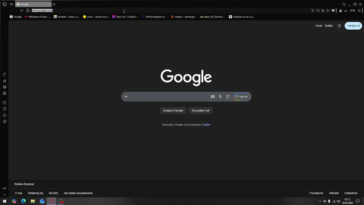
Task: Click the plus icon in Google search box
Action: point(126,97)
